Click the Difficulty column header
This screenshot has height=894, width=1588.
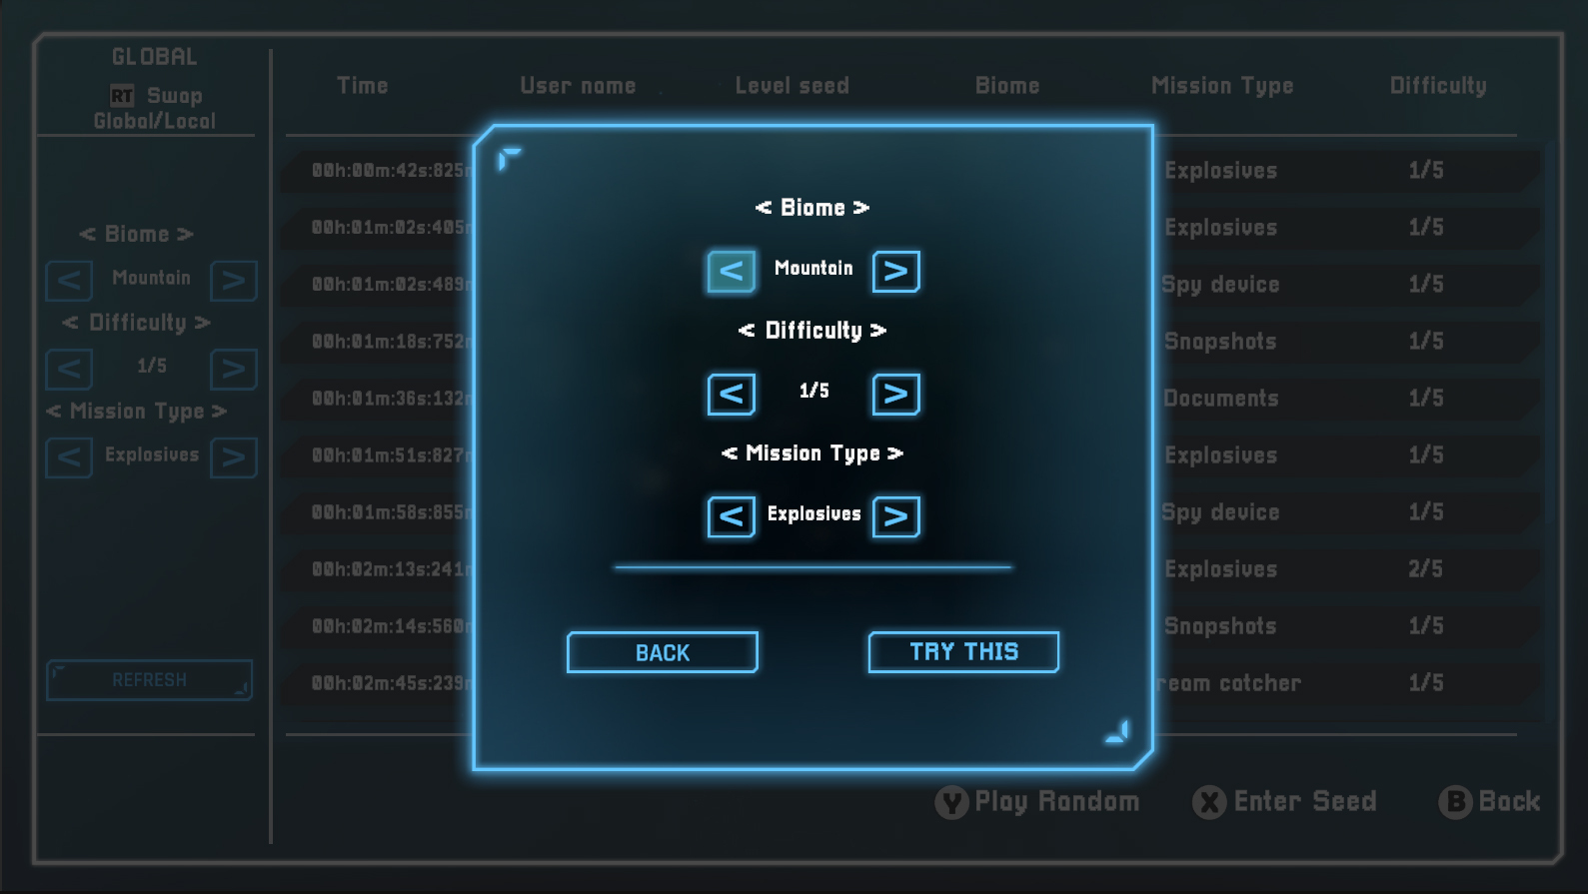click(1438, 86)
